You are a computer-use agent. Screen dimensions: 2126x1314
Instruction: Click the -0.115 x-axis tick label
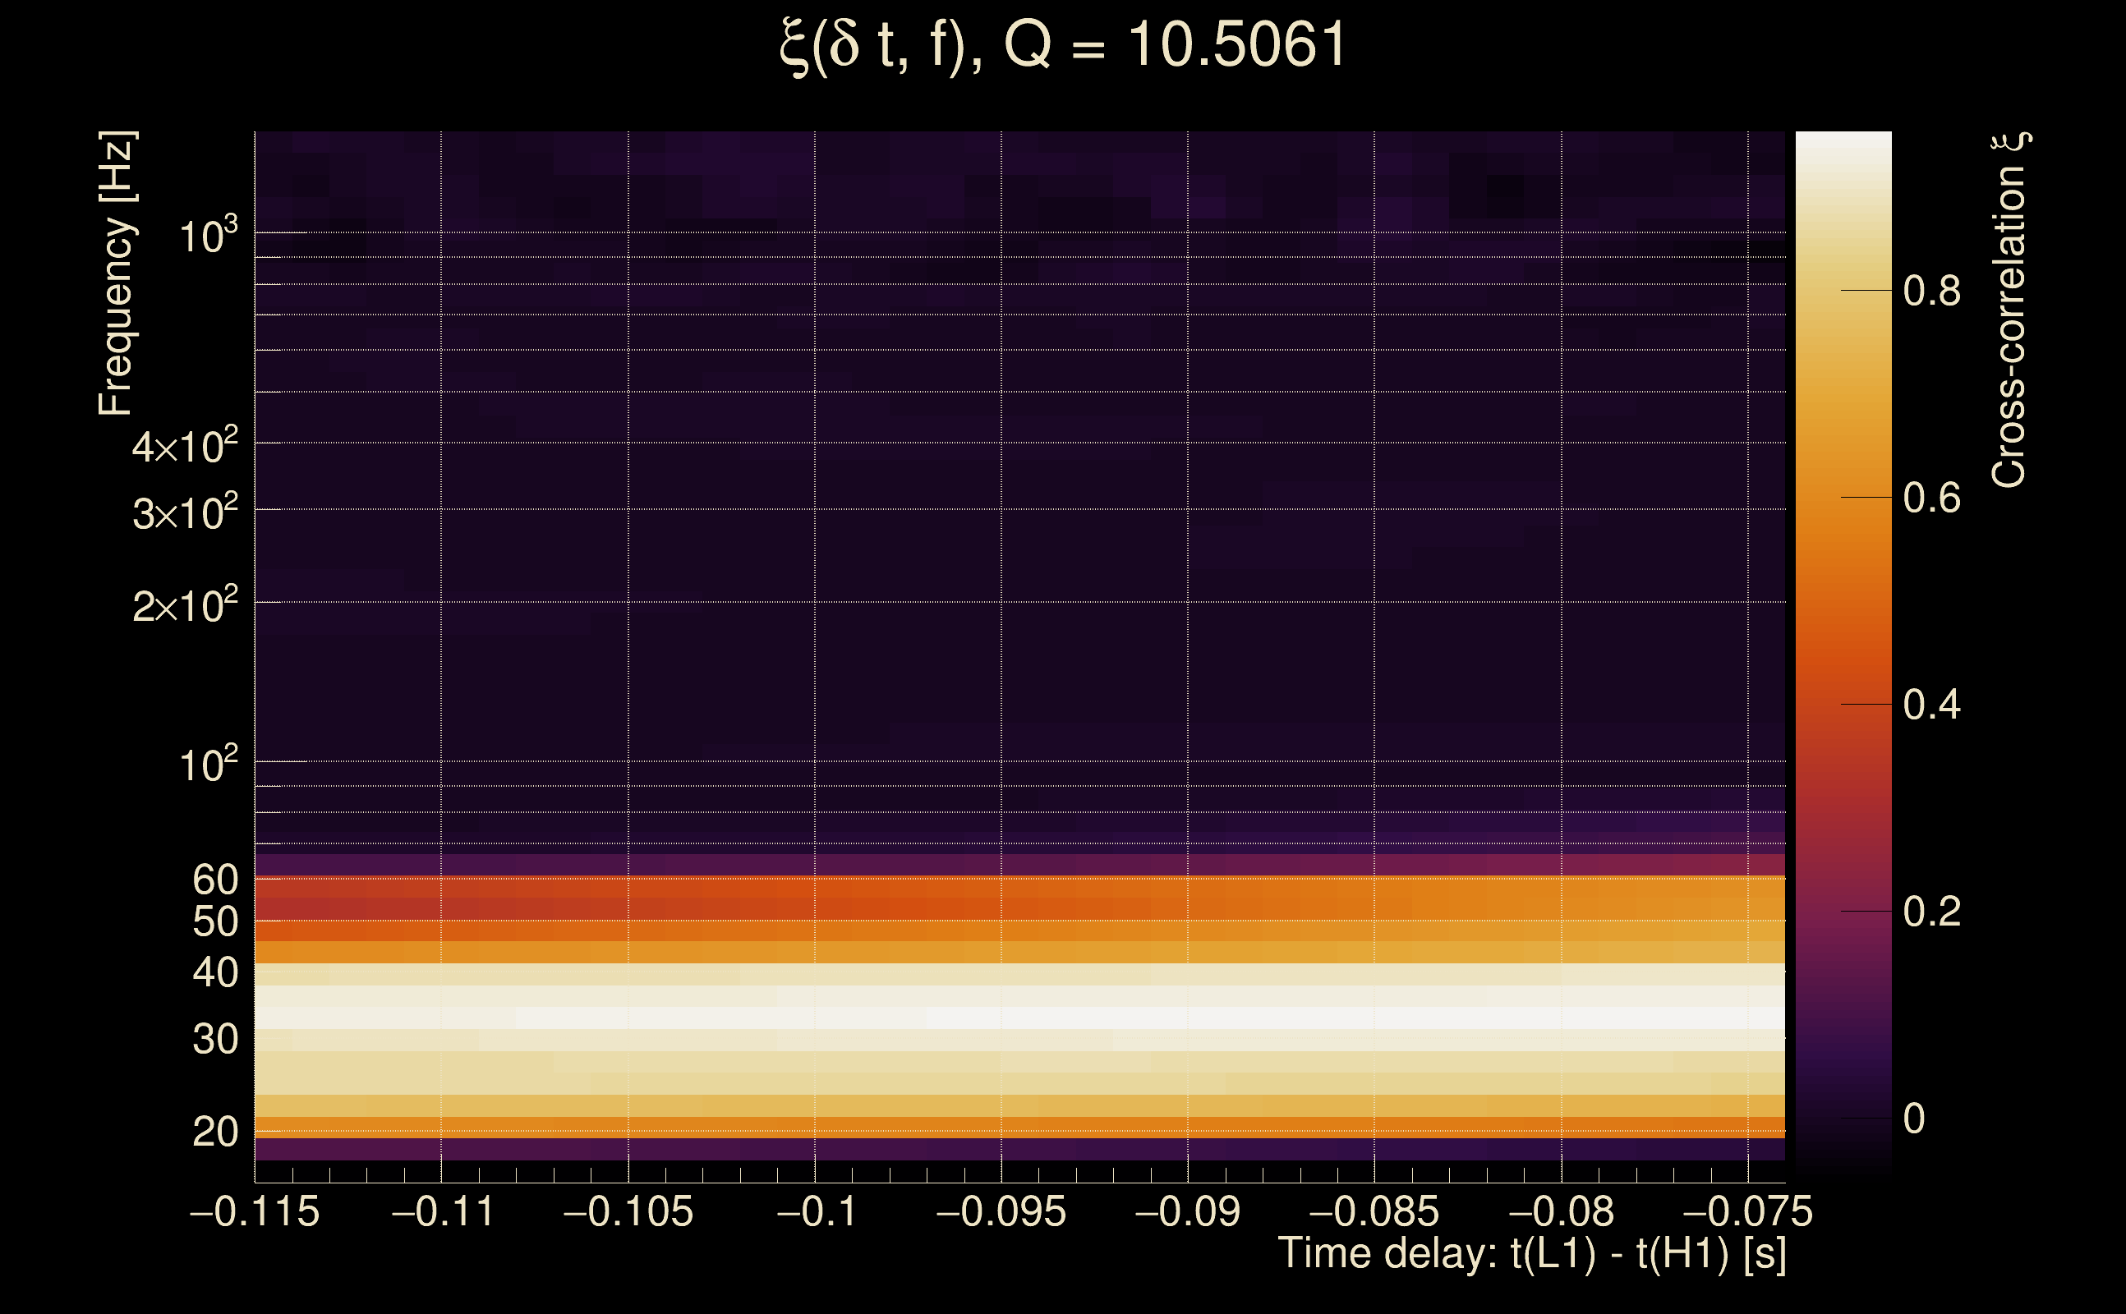[x=255, y=1212]
